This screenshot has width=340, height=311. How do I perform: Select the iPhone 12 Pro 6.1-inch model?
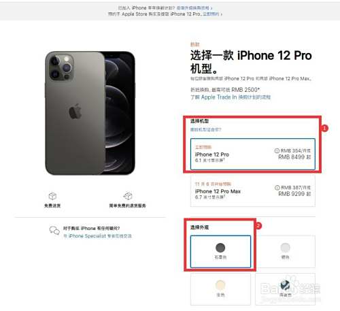[253, 154]
